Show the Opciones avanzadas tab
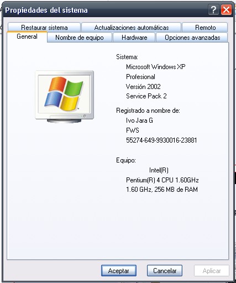236x283 pixels. [x=192, y=38]
